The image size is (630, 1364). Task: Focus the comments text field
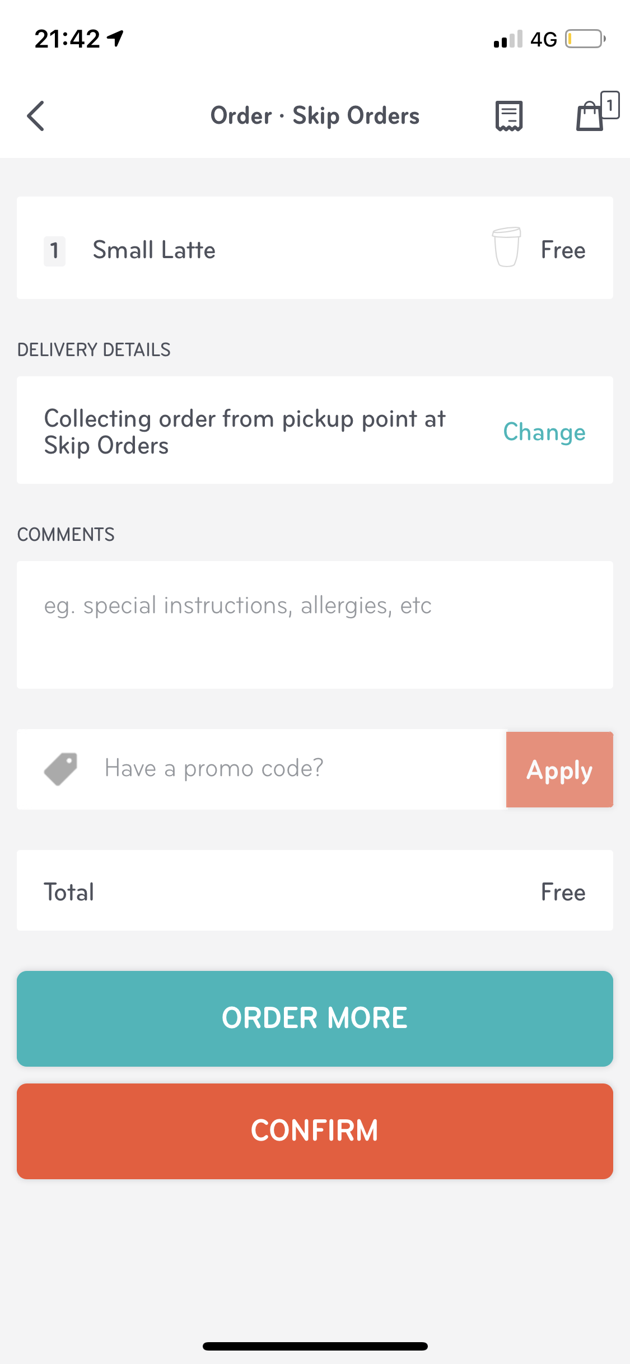point(315,625)
